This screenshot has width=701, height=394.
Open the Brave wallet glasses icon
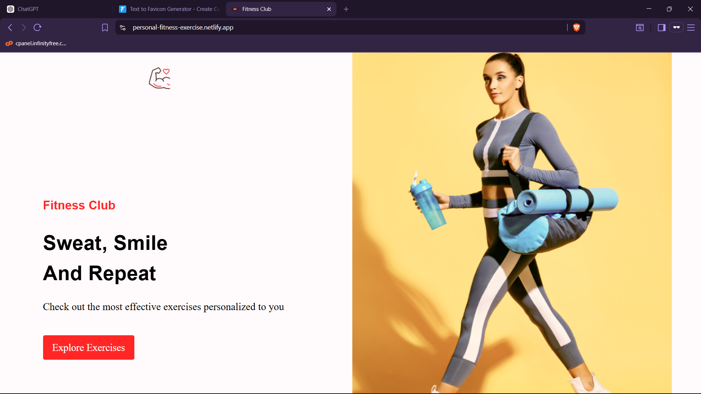click(676, 27)
